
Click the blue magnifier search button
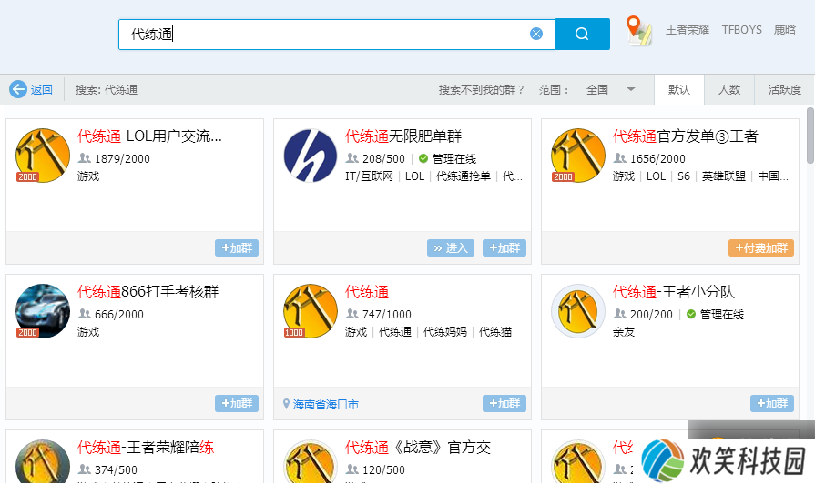click(x=582, y=35)
